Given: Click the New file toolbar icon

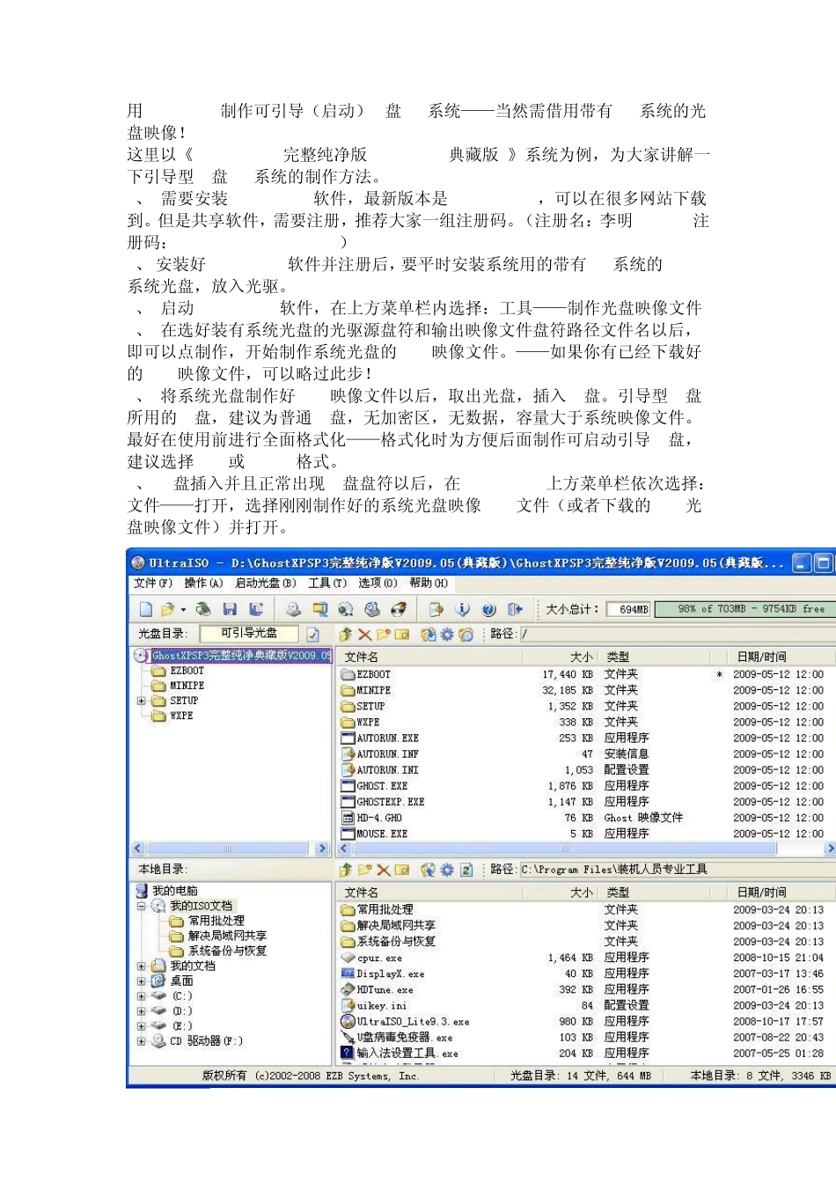Looking at the screenshot, I should [146, 609].
